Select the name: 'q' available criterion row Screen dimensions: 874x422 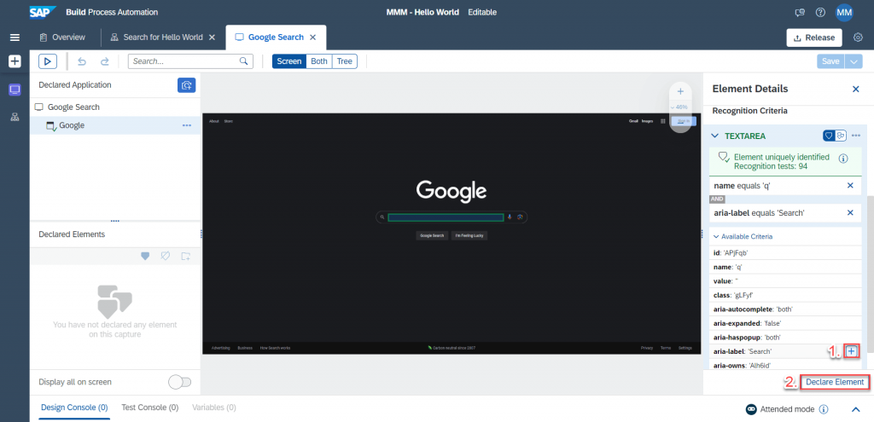point(785,266)
